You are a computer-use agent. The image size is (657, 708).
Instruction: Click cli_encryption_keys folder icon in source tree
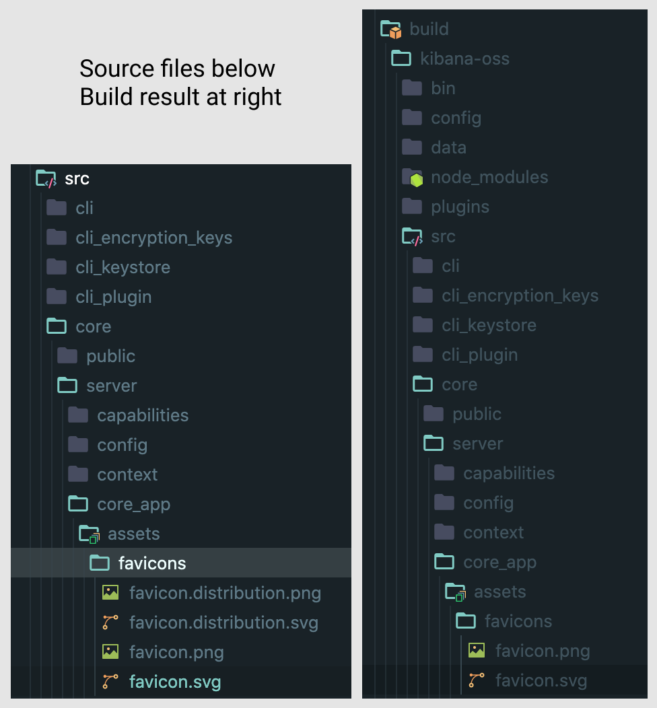tap(57, 238)
